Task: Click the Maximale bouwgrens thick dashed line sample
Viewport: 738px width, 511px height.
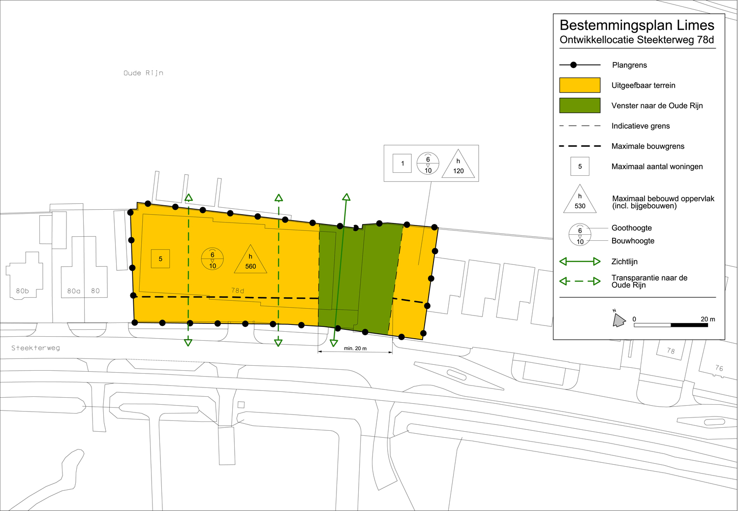Action: [580, 146]
